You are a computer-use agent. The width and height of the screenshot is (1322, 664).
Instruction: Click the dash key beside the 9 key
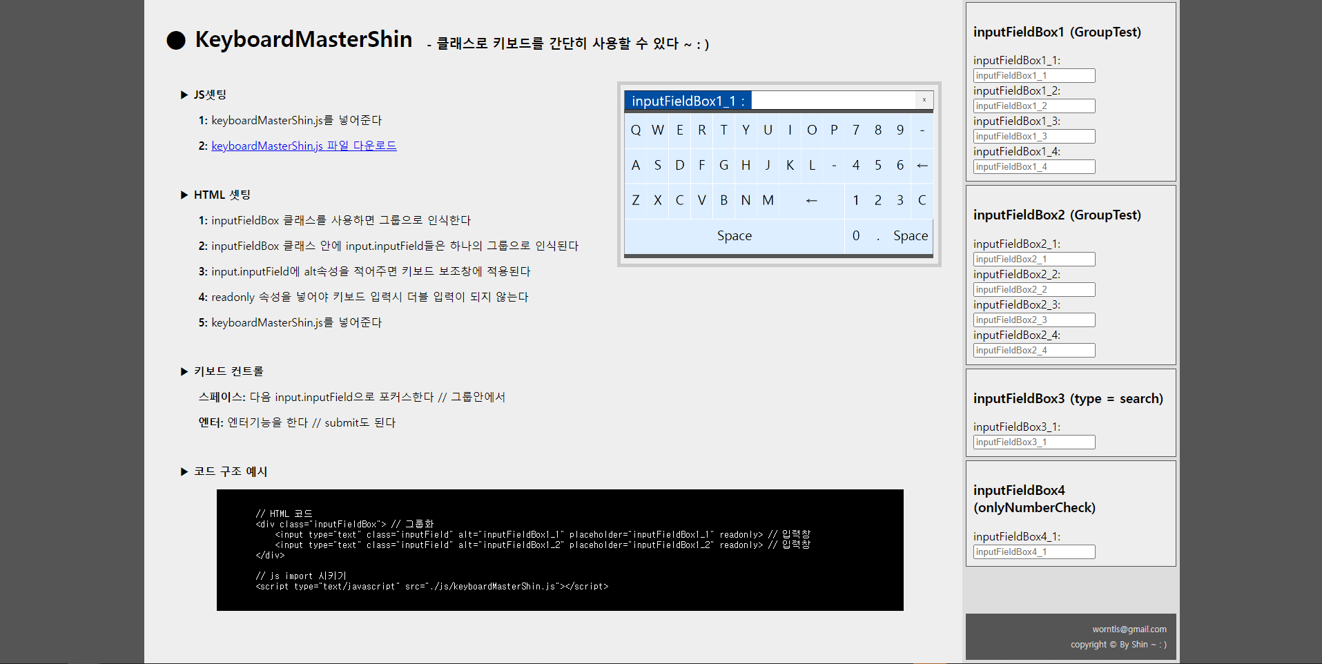(x=922, y=130)
